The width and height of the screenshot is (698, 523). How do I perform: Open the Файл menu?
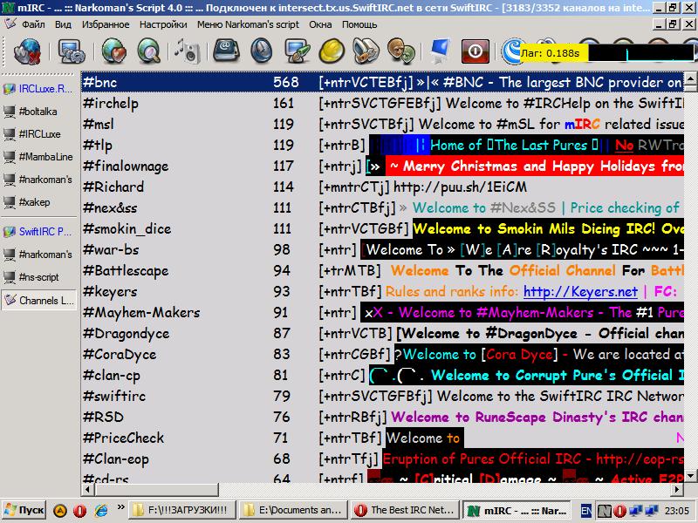tap(33, 24)
